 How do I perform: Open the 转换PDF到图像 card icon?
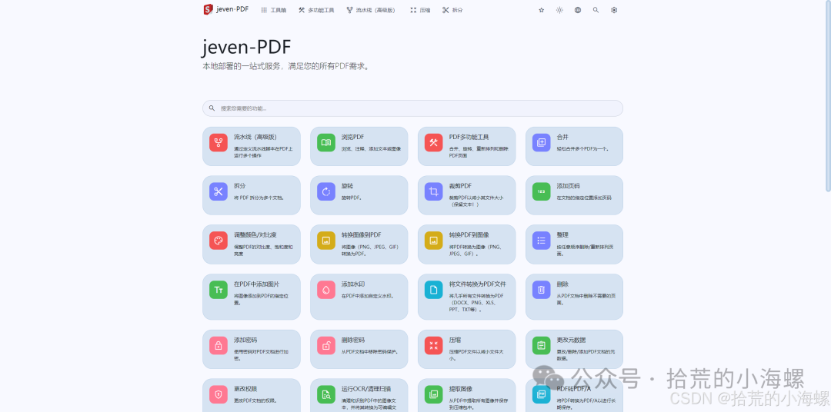coord(433,241)
